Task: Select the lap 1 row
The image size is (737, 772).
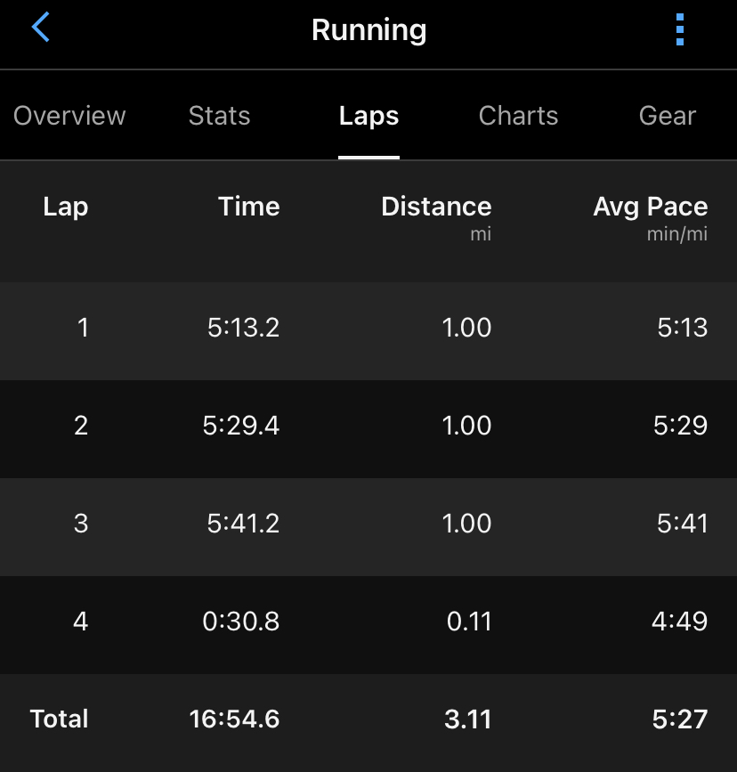Action: (368, 328)
